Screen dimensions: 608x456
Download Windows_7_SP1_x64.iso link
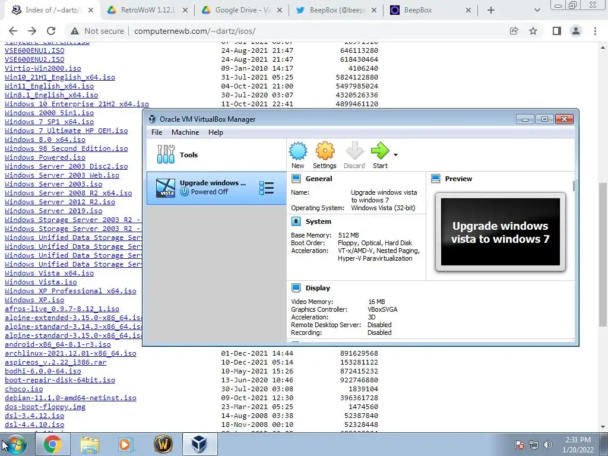click(x=49, y=122)
